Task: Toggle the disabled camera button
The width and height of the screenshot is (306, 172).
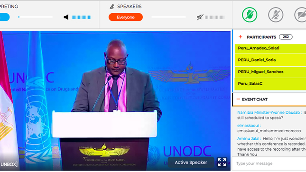Action: 300,15
